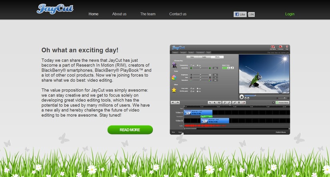Screen dimensions: 330x177
Task: Click the Add Media icon in editor
Action: (x=273, y=47)
